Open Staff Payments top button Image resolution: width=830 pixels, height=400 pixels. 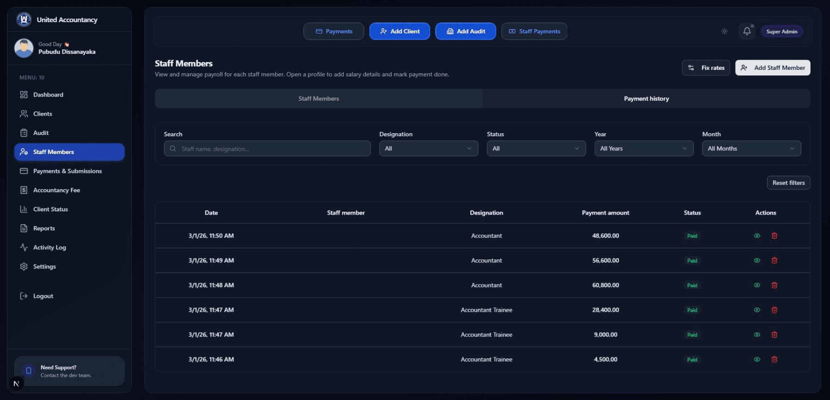(x=534, y=31)
